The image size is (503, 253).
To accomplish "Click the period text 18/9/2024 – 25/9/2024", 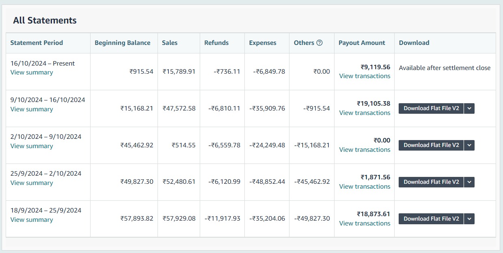I will (46, 210).
